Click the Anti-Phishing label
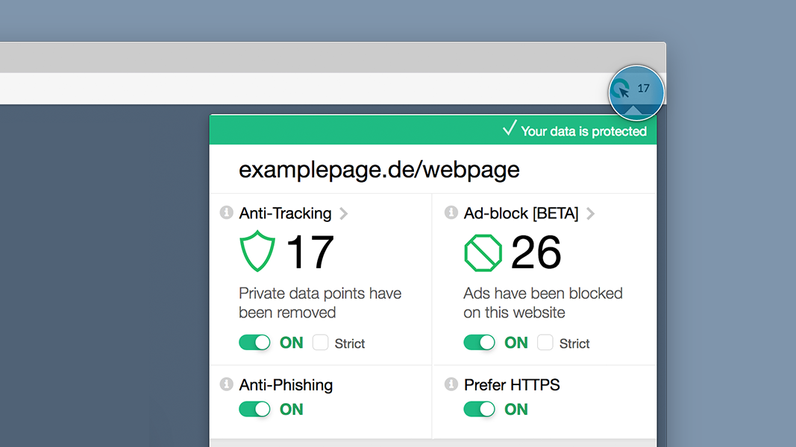Image resolution: width=796 pixels, height=447 pixels. click(x=286, y=385)
